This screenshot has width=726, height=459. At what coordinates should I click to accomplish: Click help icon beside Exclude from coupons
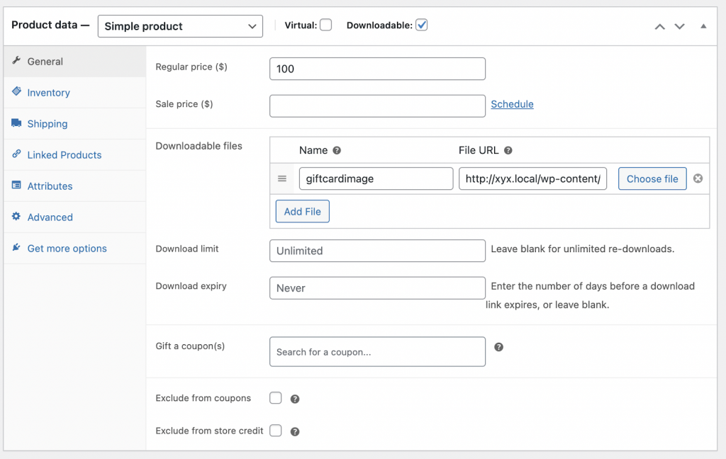(294, 399)
